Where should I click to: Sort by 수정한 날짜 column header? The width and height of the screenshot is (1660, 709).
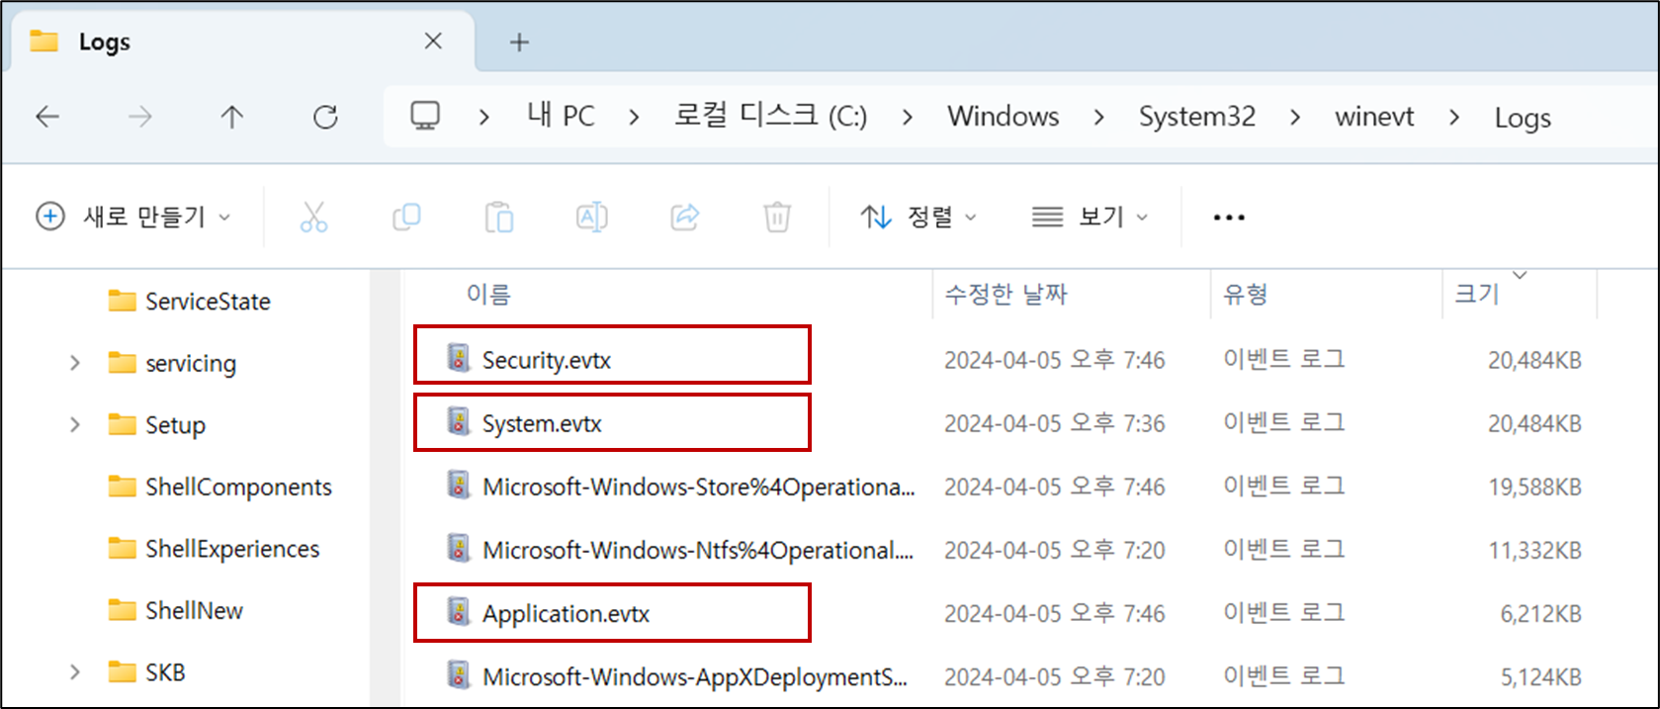click(x=1005, y=295)
